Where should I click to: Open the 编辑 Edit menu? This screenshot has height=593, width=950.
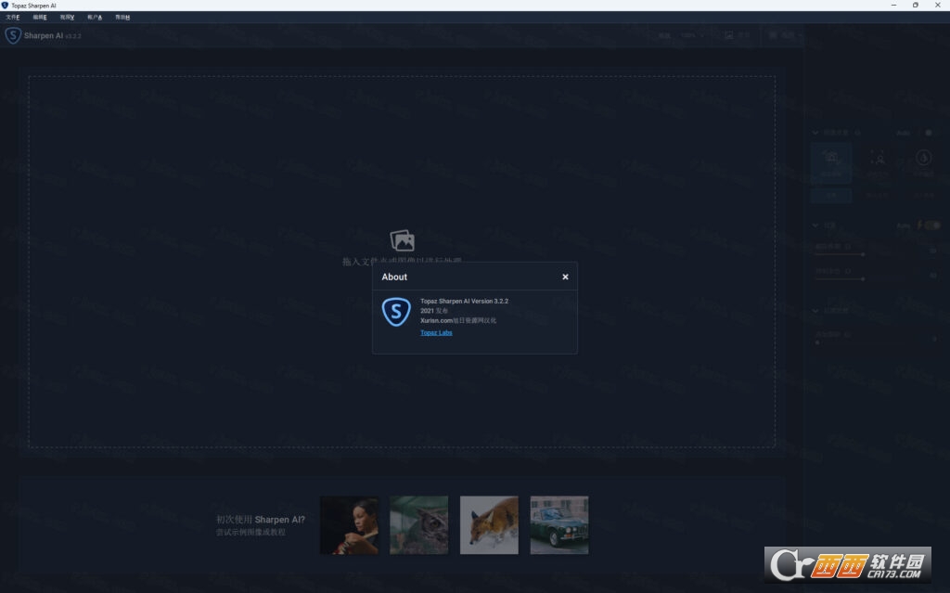click(40, 17)
